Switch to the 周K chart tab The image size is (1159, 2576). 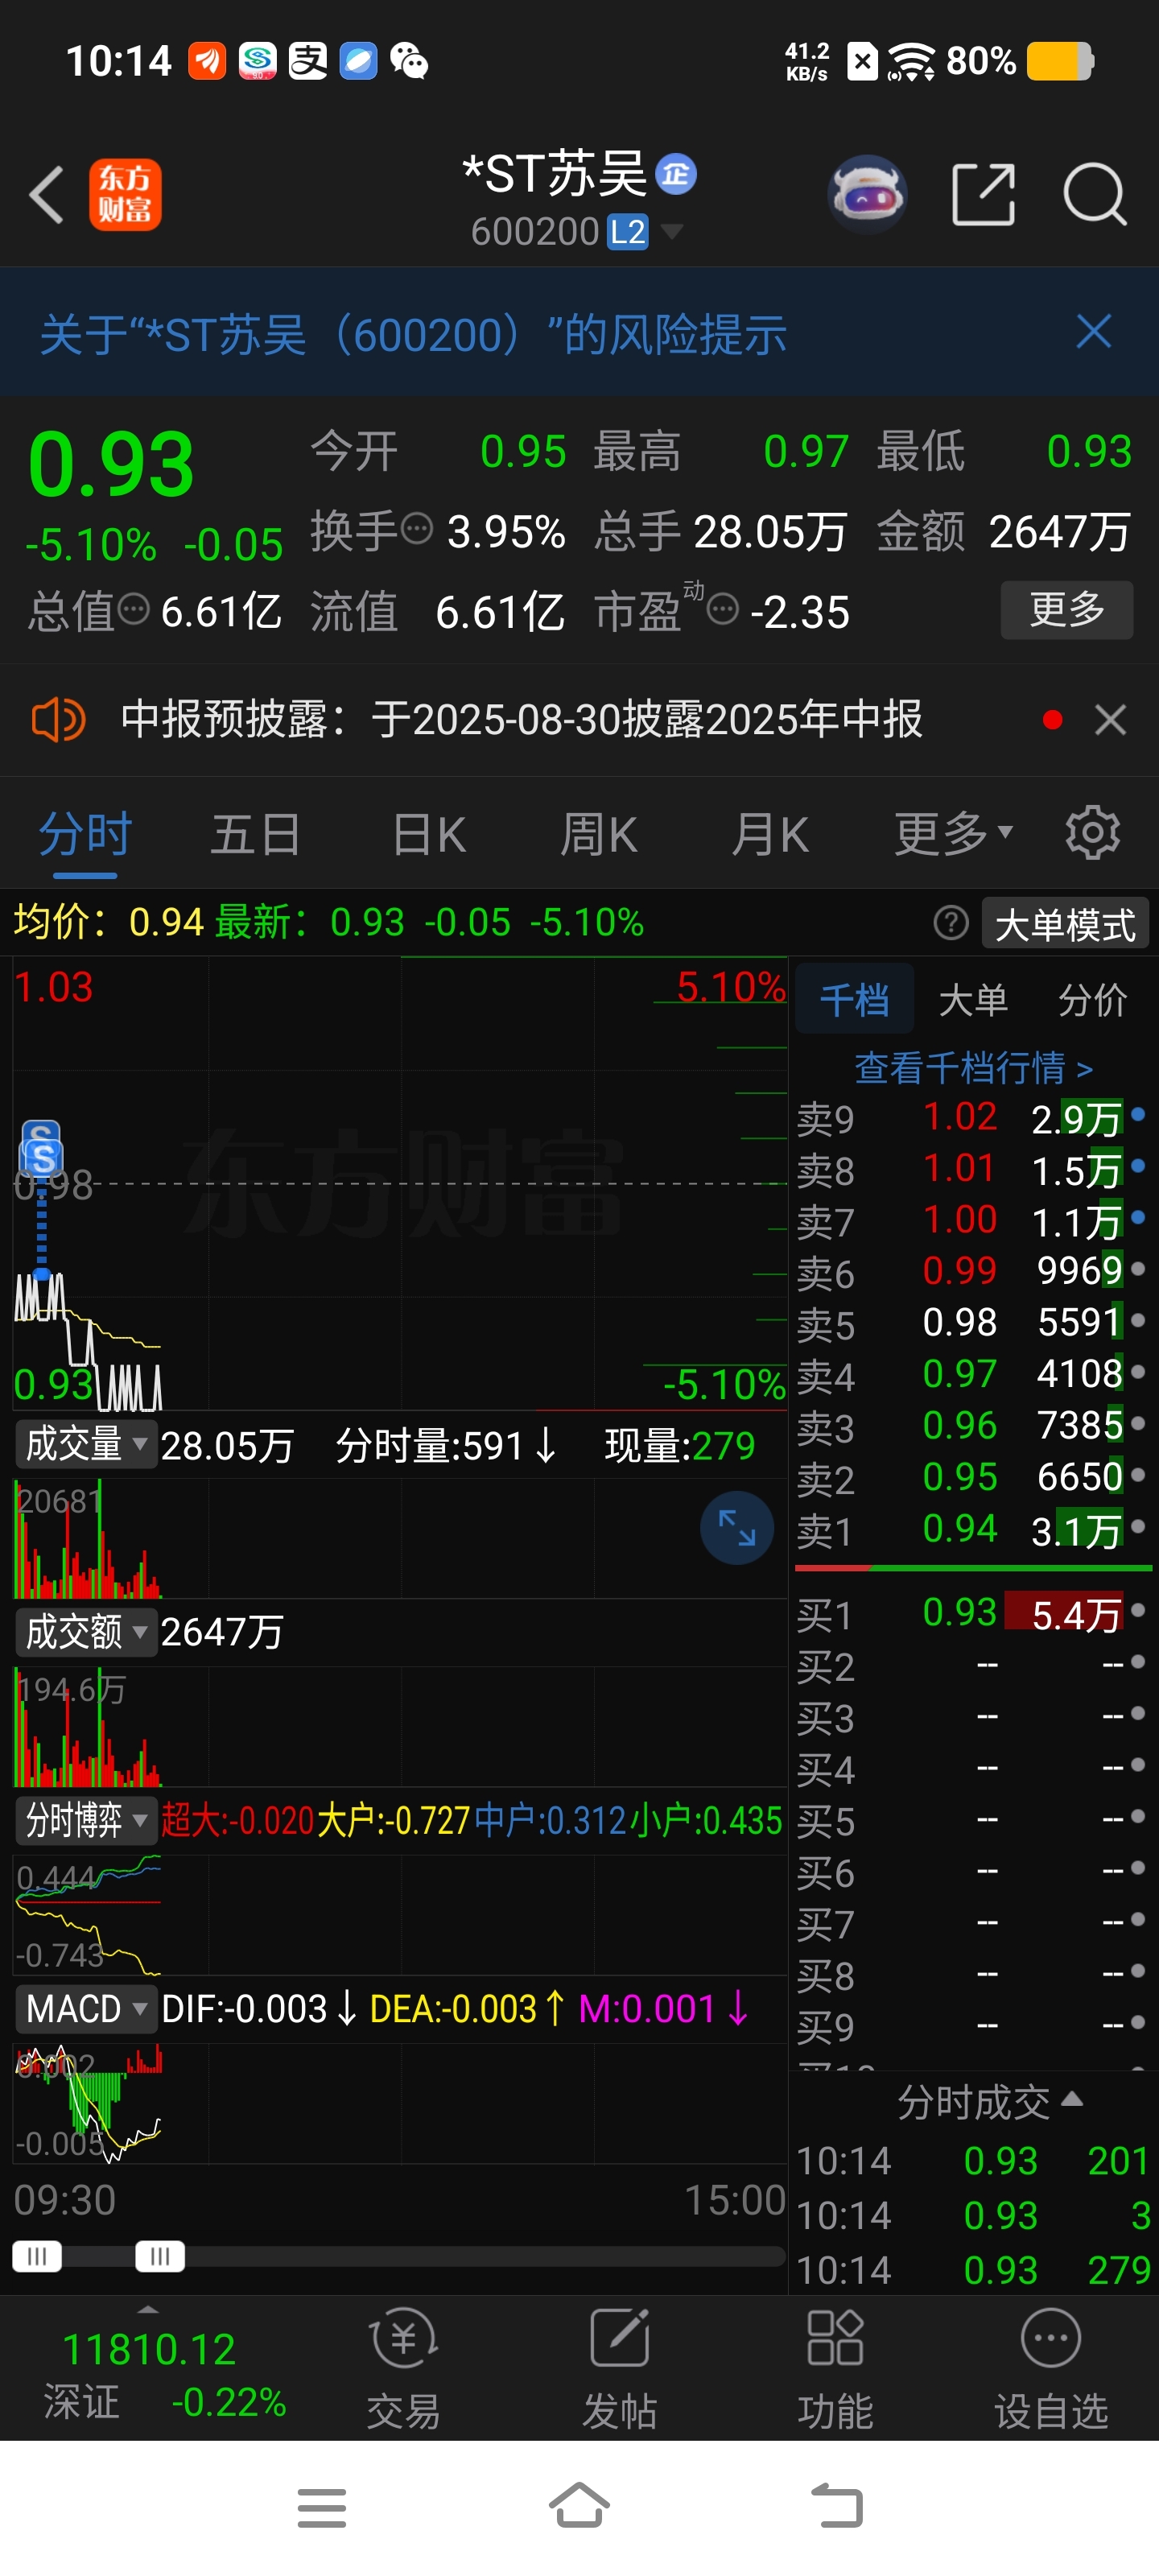598,834
